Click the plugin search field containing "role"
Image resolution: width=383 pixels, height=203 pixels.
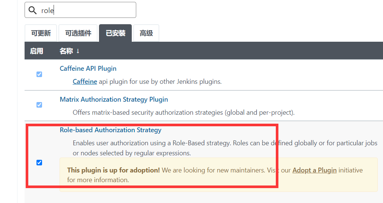[86, 10]
